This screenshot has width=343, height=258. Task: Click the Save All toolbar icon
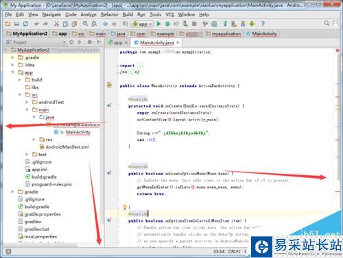[x=16, y=24]
